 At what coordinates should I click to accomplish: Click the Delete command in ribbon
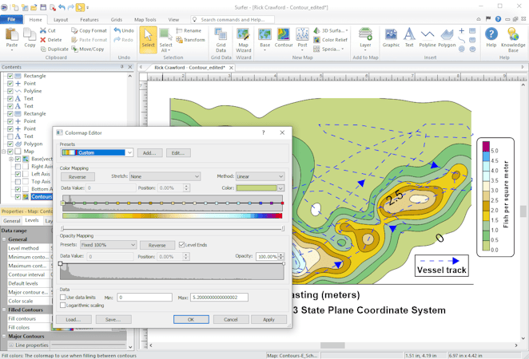pyautogui.click(x=51, y=40)
